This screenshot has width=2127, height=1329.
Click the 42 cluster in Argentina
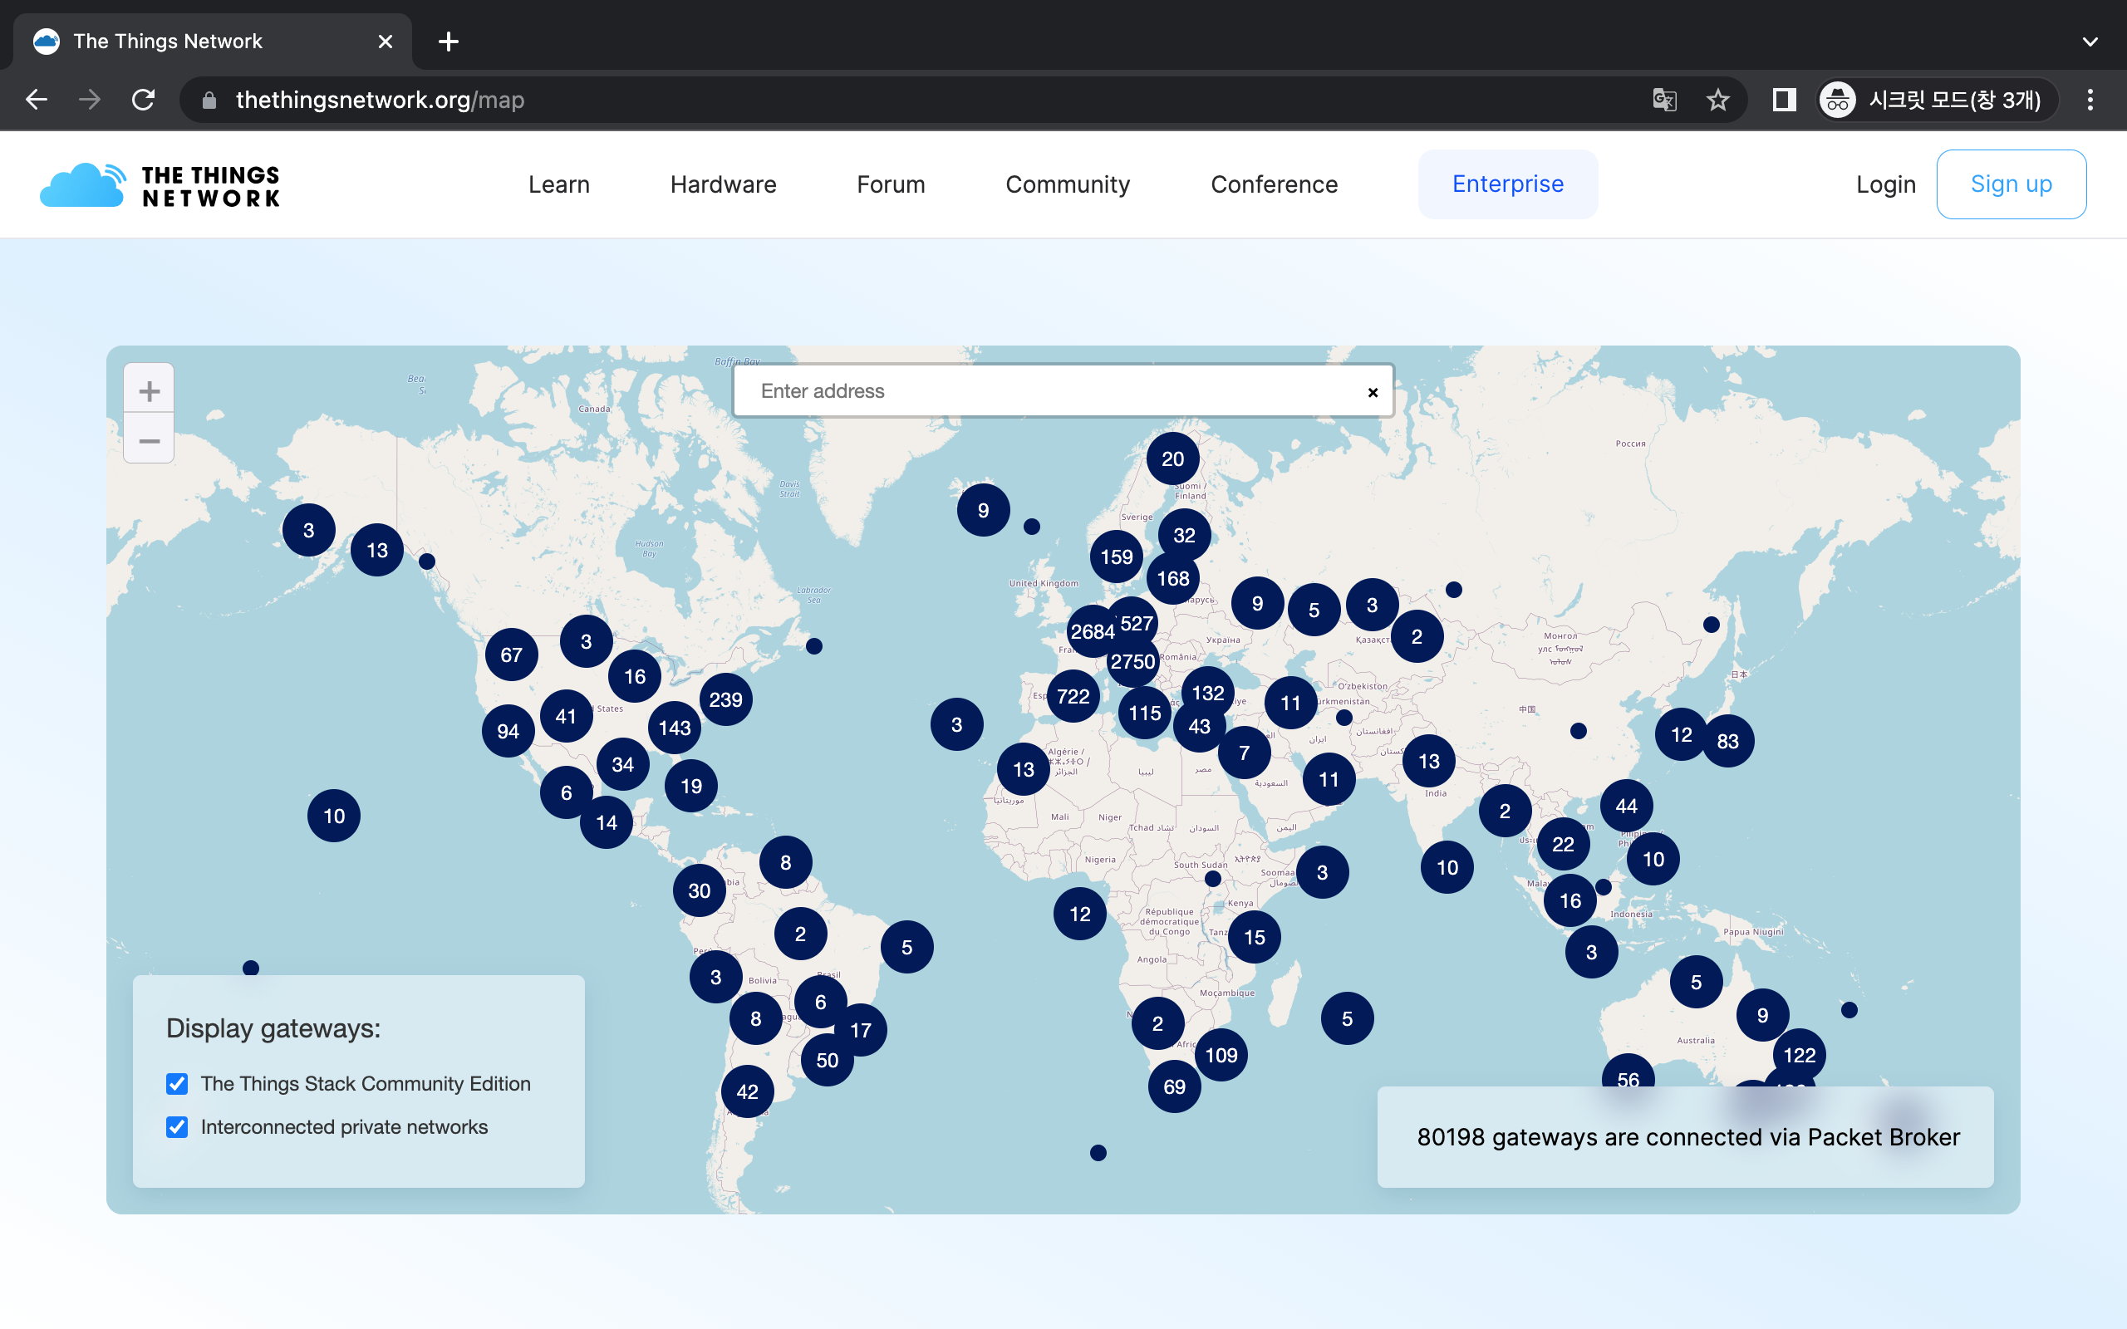pyautogui.click(x=747, y=1091)
